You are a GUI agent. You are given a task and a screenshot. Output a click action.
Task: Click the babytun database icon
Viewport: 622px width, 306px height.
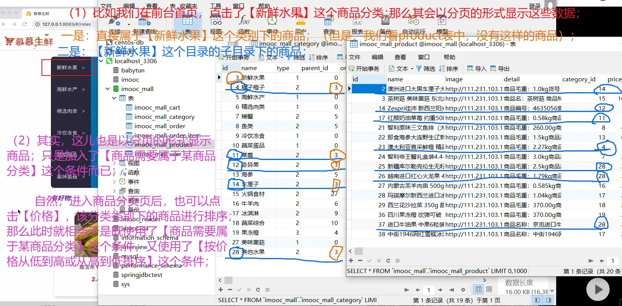pos(116,70)
